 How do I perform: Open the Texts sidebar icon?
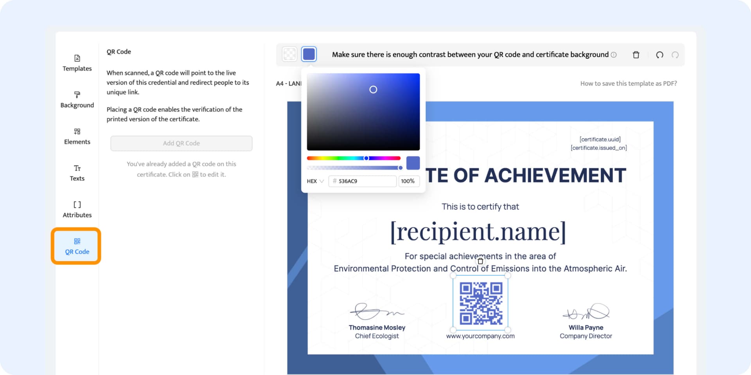click(x=77, y=168)
